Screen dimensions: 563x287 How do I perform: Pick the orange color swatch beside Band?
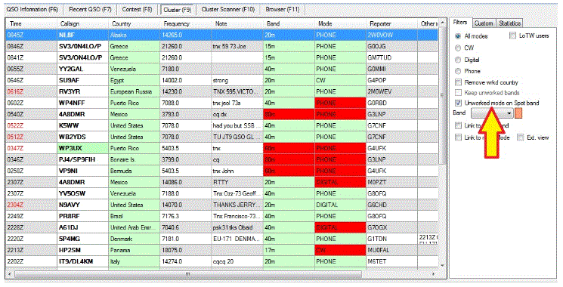pyautogui.click(x=518, y=113)
